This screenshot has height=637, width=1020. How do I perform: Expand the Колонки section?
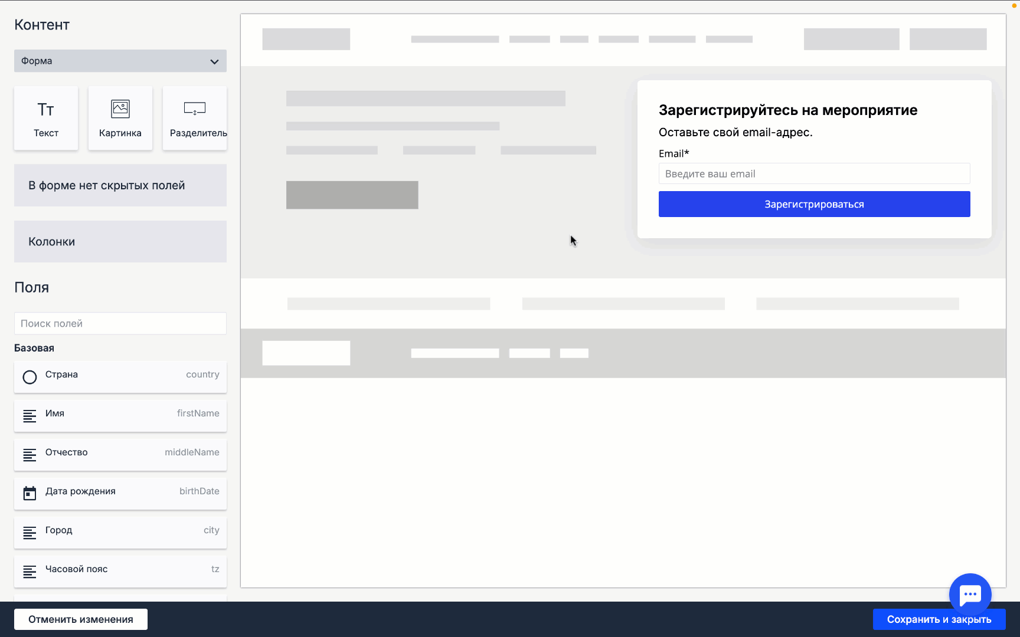click(120, 241)
